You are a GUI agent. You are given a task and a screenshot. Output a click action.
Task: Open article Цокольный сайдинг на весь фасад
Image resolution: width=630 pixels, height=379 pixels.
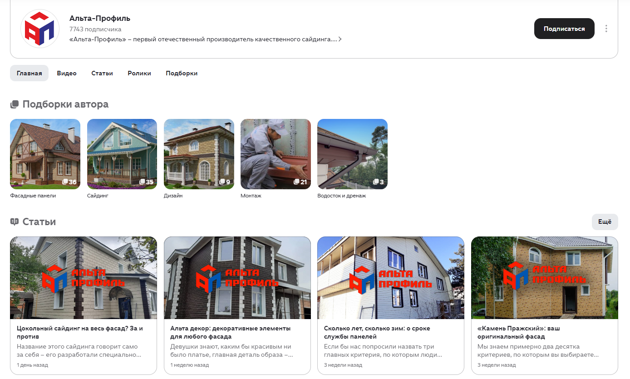pyautogui.click(x=80, y=332)
